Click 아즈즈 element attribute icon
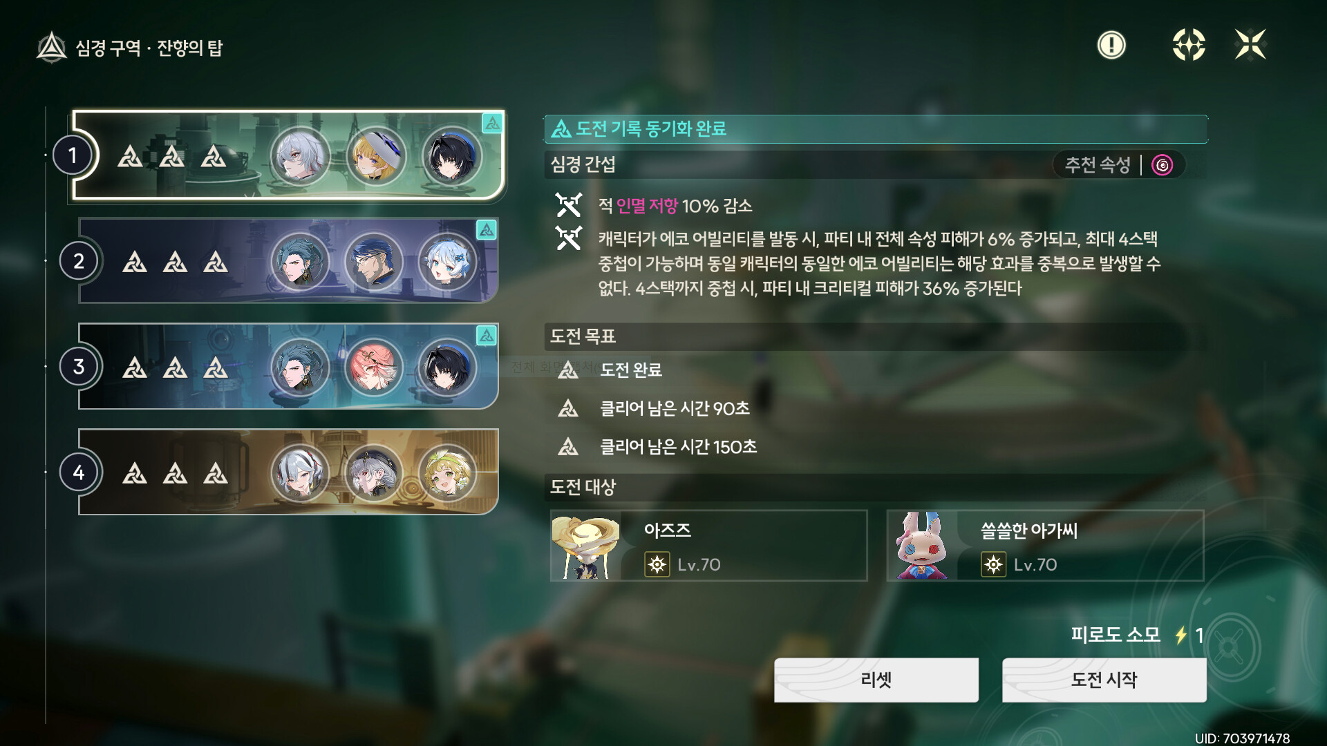The image size is (1327, 746). coord(657,564)
